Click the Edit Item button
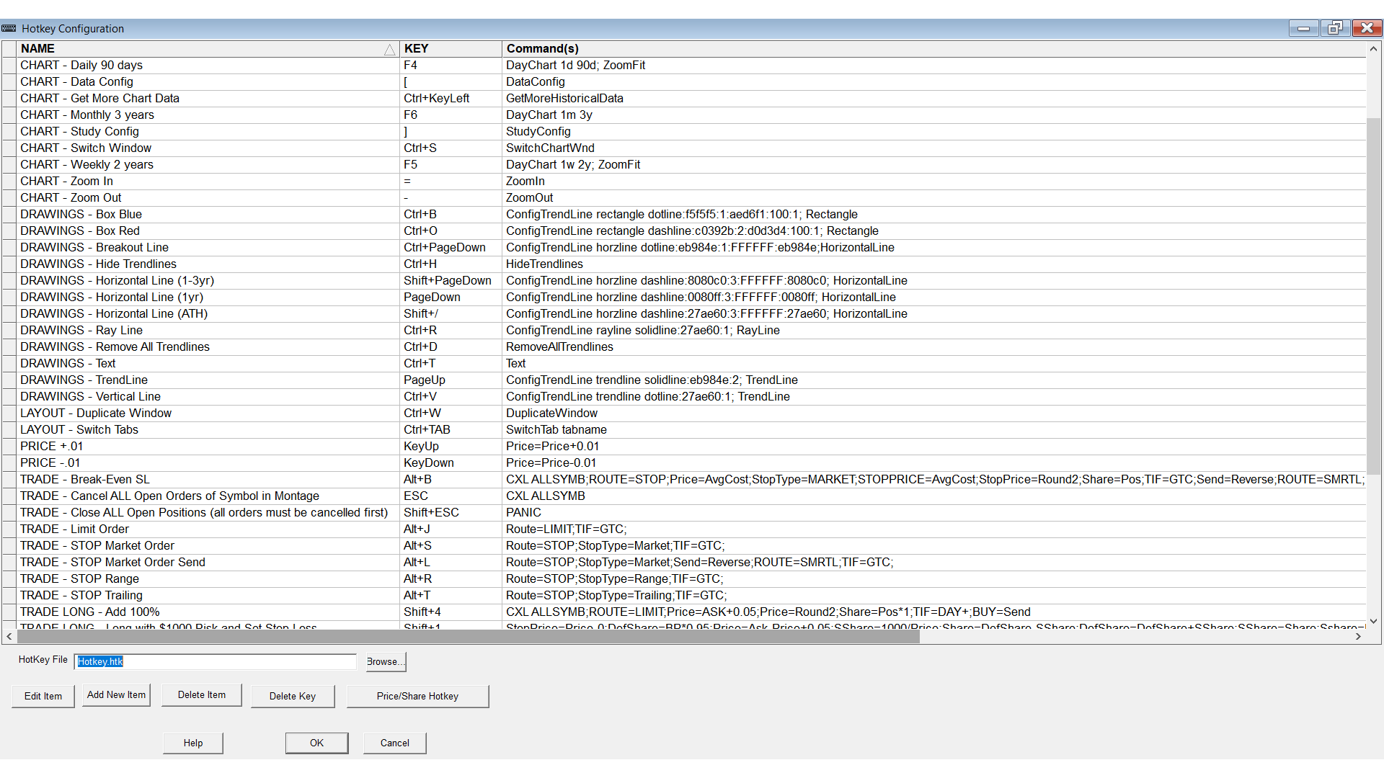This screenshot has height=778, width=1384. pyautogui.click(x=43, y=696)
